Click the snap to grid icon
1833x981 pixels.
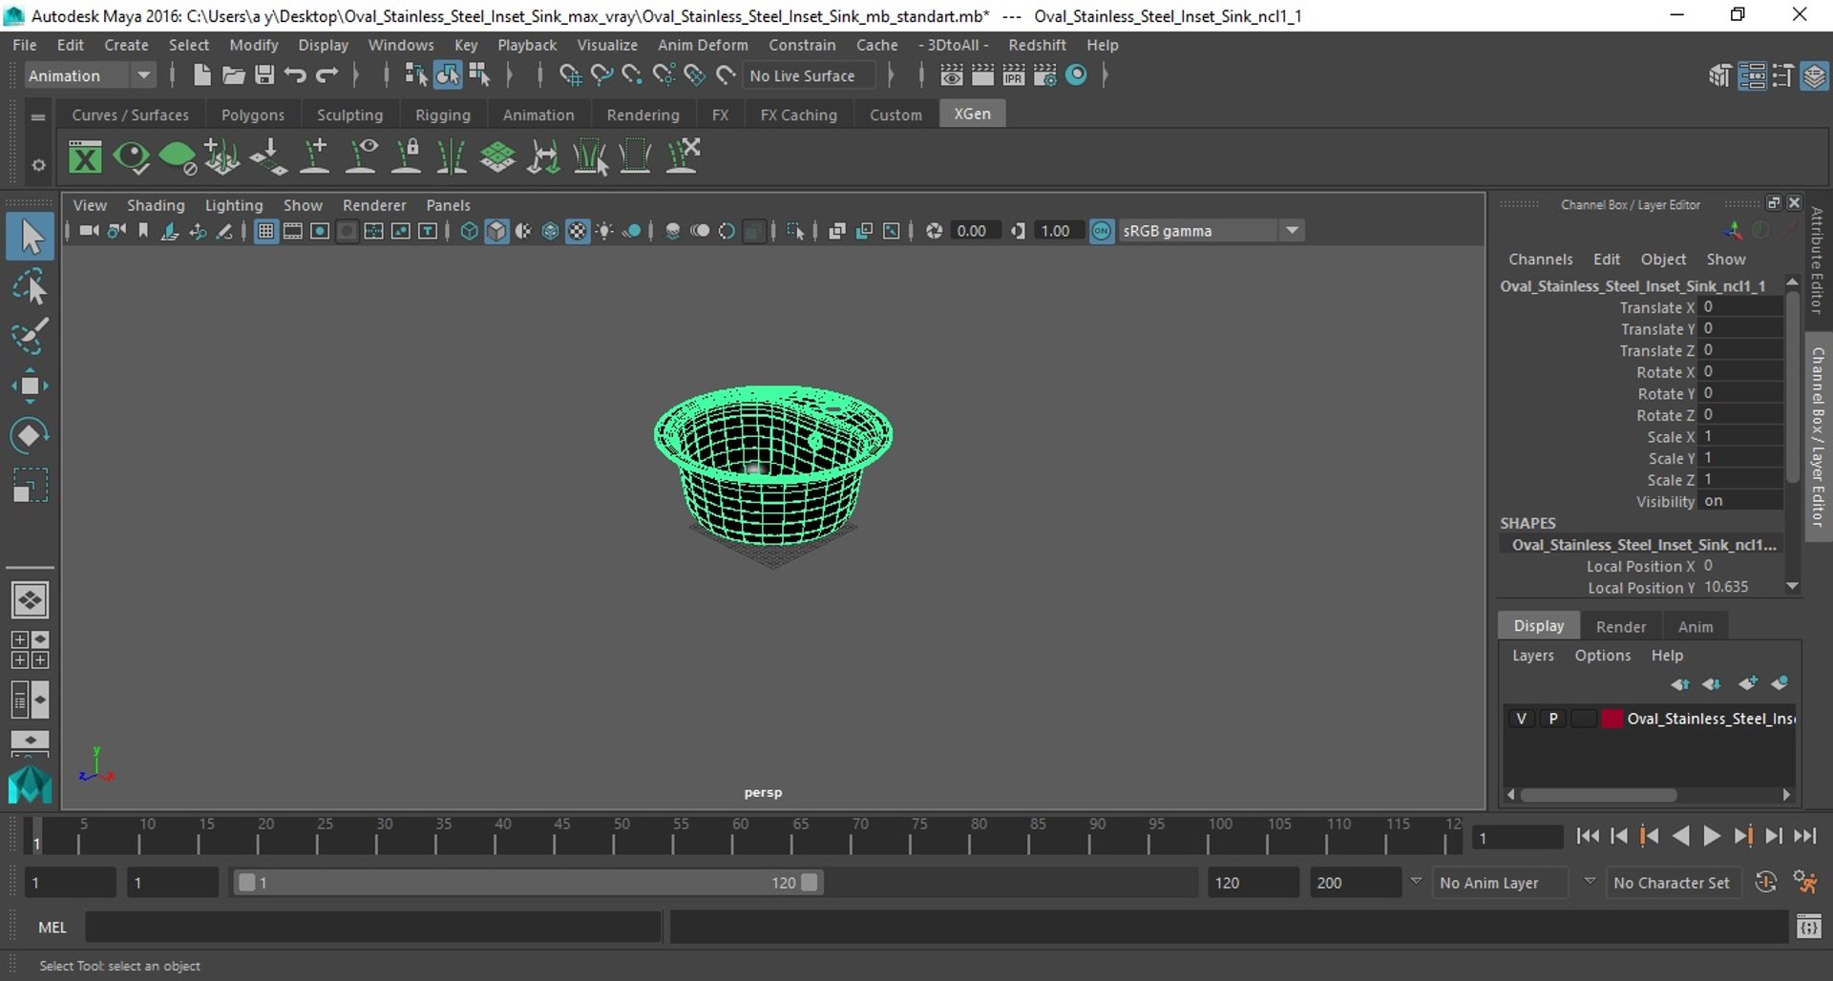click(x=570, y=75)
